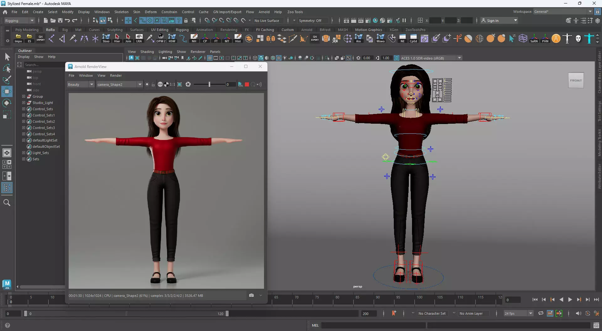Open the ACES 1.0 SDR-video color dropdown
This screenshot has height=331, width=602.
pos(431,58)
